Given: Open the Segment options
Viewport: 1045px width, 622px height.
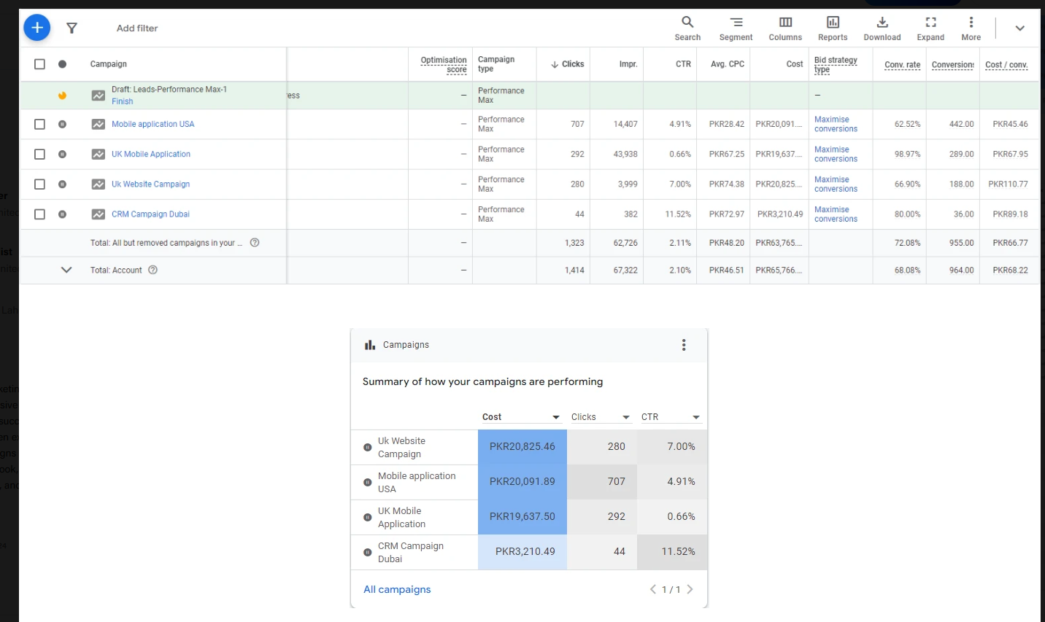Looking at the screenshot, I should [736, 28].
